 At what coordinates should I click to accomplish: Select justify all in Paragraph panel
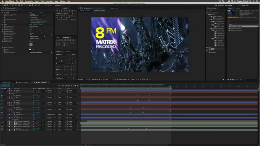73,40
